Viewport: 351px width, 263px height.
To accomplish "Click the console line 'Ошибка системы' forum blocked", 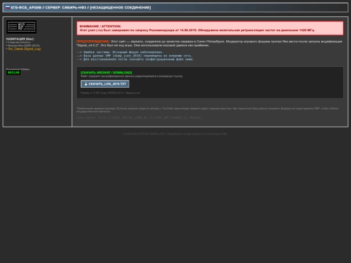I will (120, 52).
